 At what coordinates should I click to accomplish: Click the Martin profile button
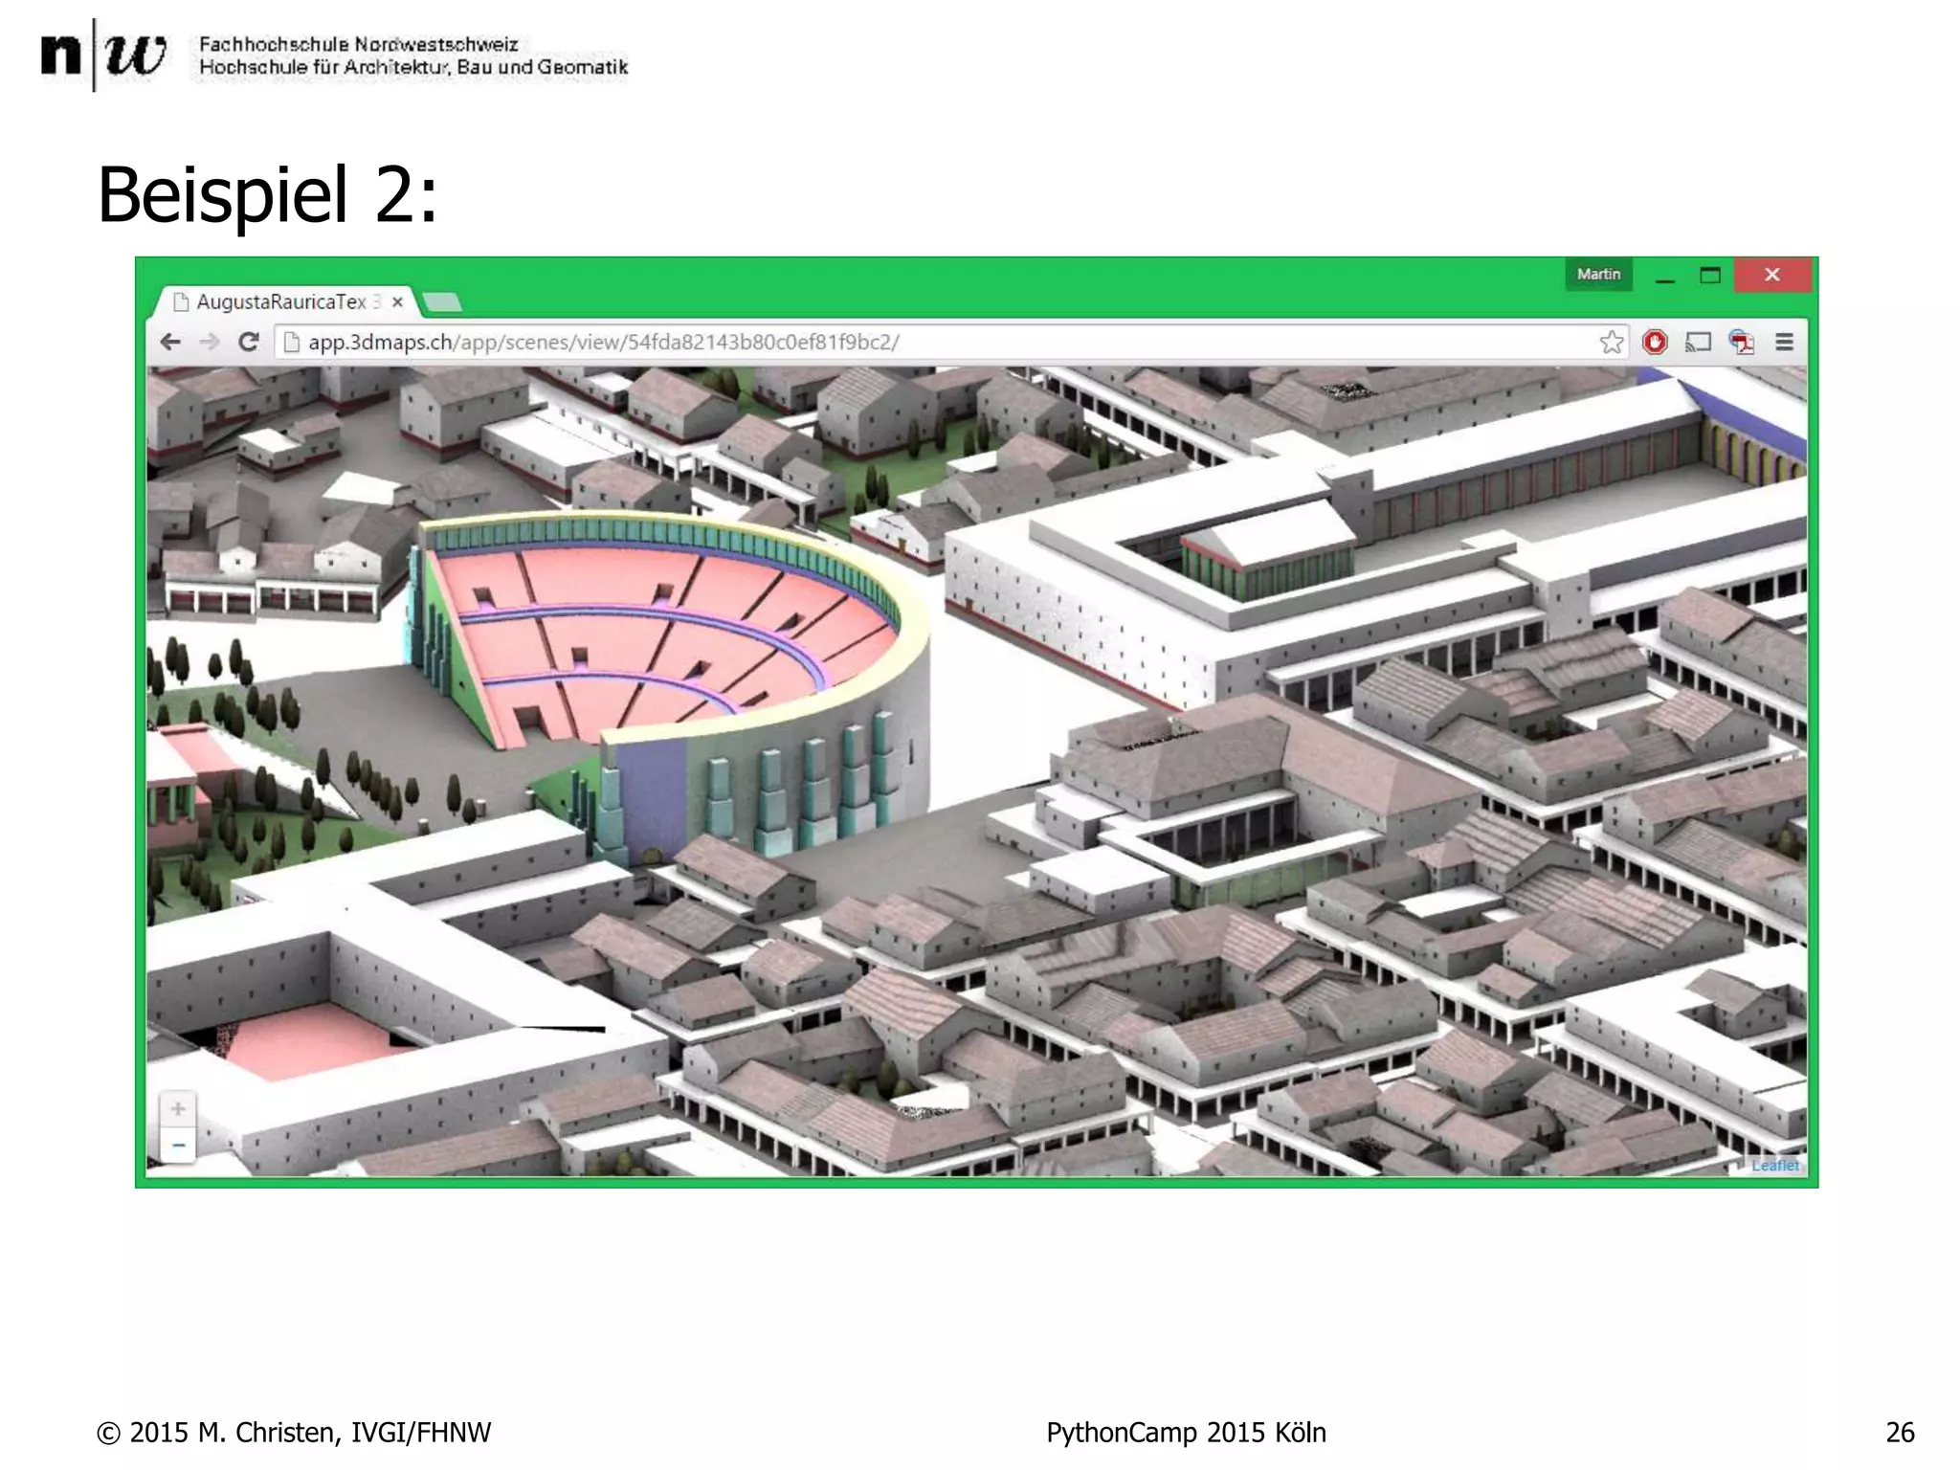click(x=1598, y=275)
